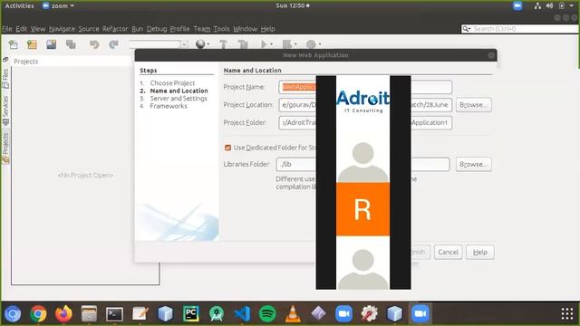580x326 pixels.
Task: Expand the Profile Project dropdown arrow
Action: click(320, 44)
